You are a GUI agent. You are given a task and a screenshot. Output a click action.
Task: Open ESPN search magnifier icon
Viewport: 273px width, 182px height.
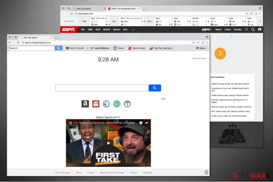tap(253, 29)
